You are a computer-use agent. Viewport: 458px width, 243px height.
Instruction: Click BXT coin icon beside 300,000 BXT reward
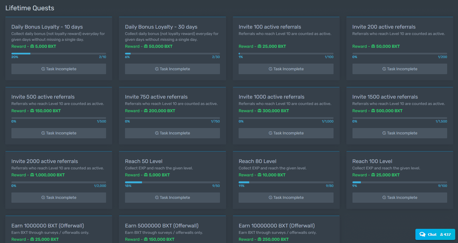(x=259, y=111)
